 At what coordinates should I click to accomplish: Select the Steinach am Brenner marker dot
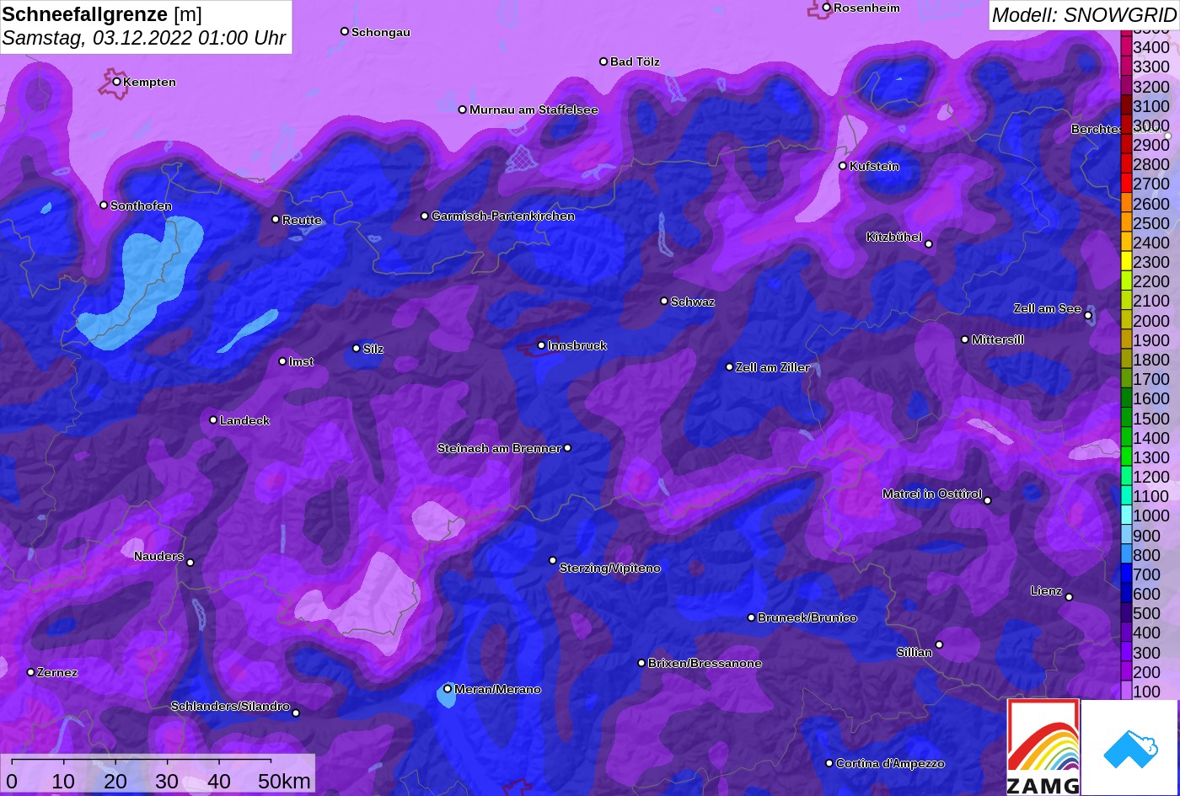point(567,448)
